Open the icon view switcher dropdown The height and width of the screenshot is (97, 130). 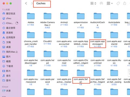(x=93, y=4)
